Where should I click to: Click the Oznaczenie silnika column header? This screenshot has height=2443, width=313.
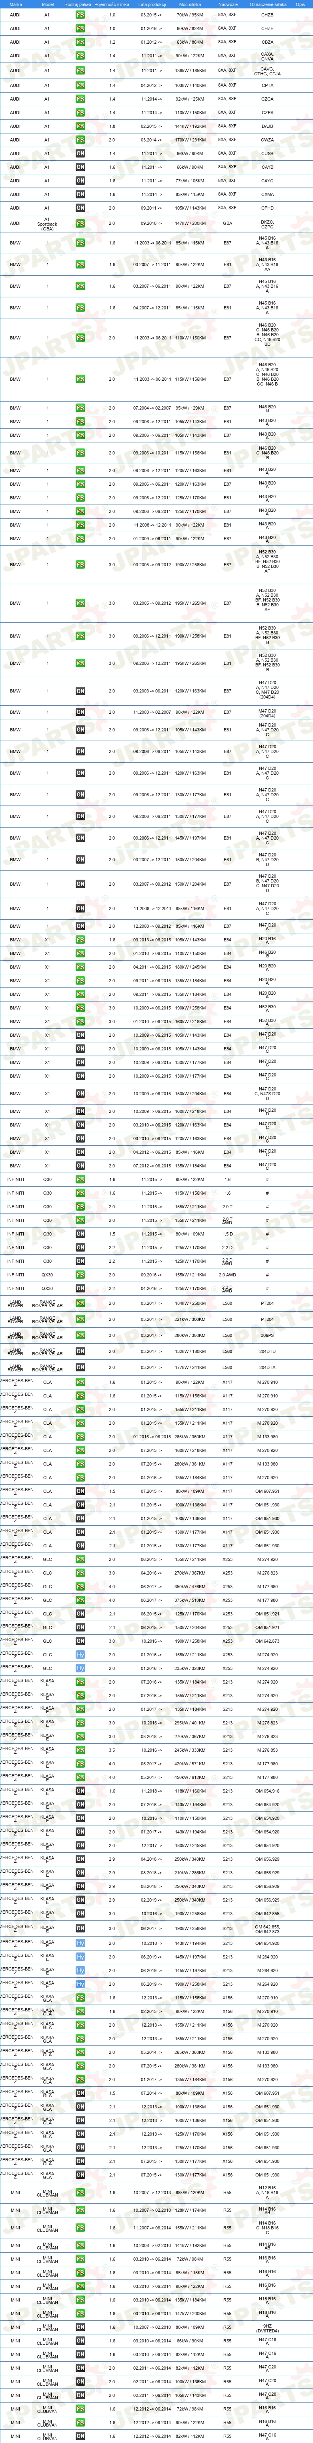point(267,5)
